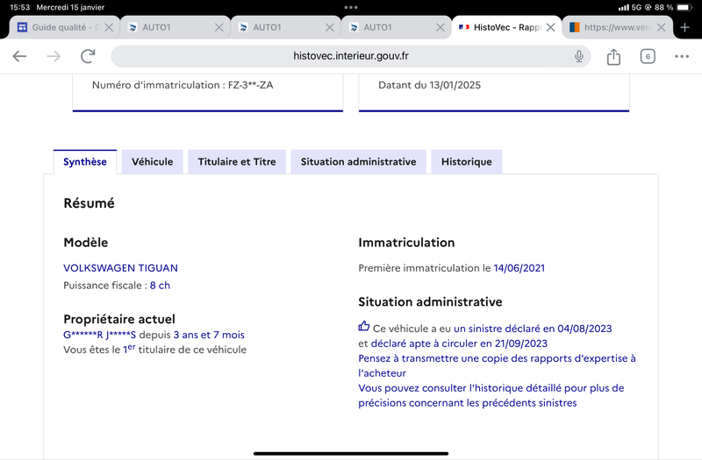This screenshot has width=702, height=460.
Task: Open the browser three-dot menu
Action: pyautogui.click(x=682, y=56)
